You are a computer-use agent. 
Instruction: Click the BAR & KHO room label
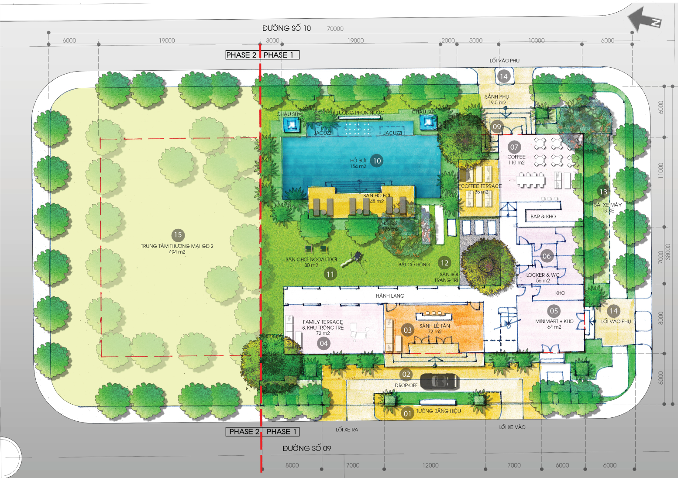tap(543, 217)
